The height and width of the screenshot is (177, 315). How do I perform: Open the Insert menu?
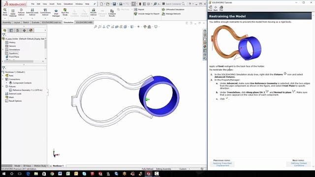point(52,4)
